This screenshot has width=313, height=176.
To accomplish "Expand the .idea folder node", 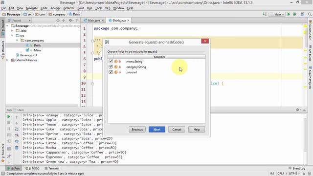I will 12,31.
